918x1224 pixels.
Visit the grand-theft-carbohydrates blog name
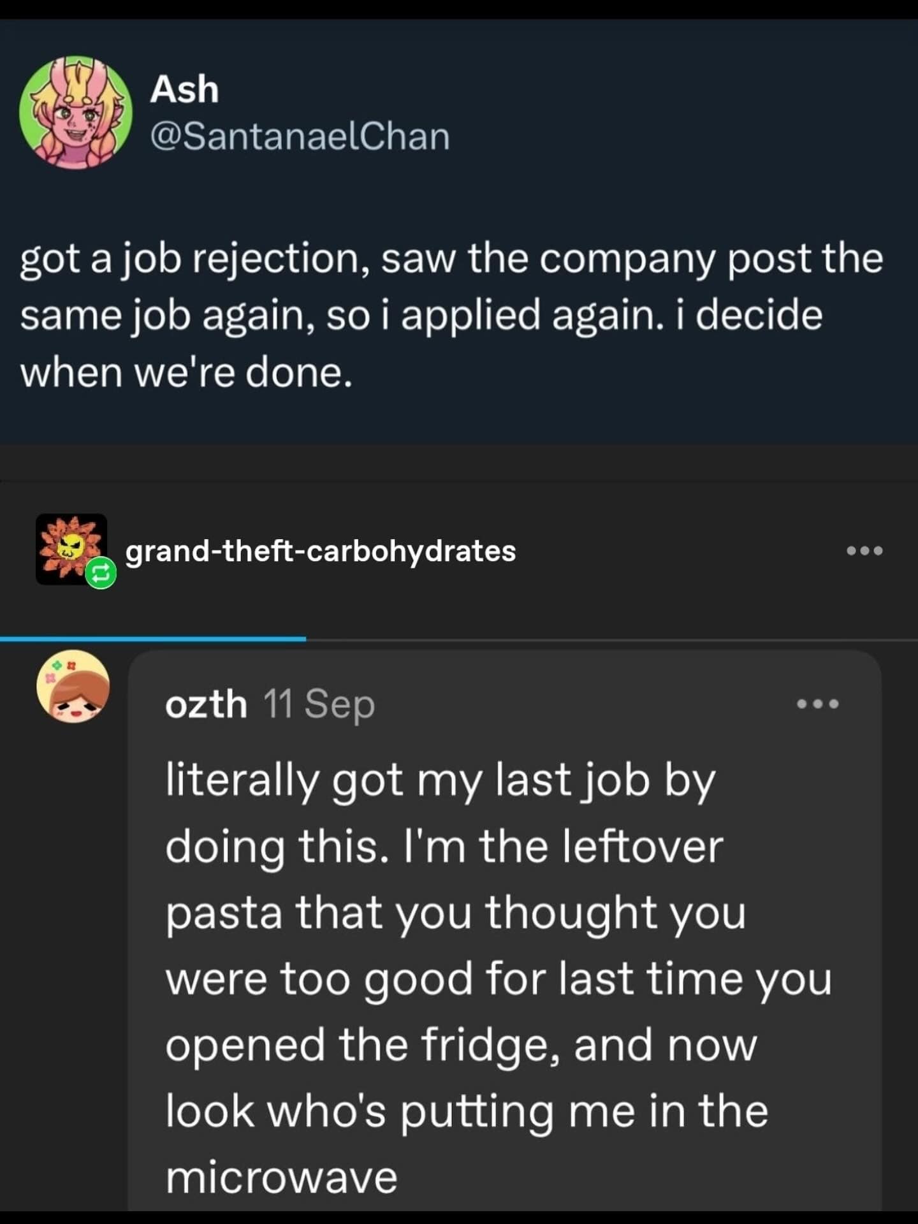click(320, 551)
